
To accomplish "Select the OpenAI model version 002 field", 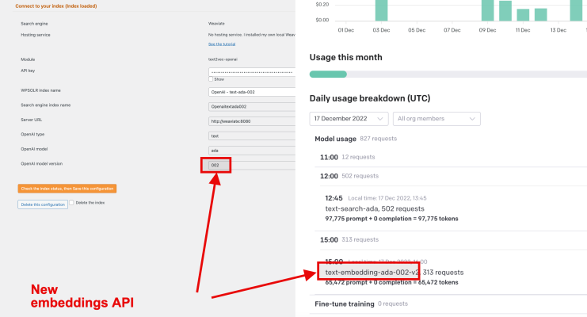I will [215, 166].
